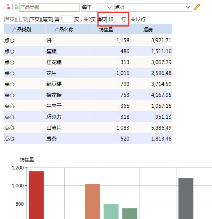Jump to last page via 尾页
This screenshot has width=212, height=219.
click(x=47, y=20)
